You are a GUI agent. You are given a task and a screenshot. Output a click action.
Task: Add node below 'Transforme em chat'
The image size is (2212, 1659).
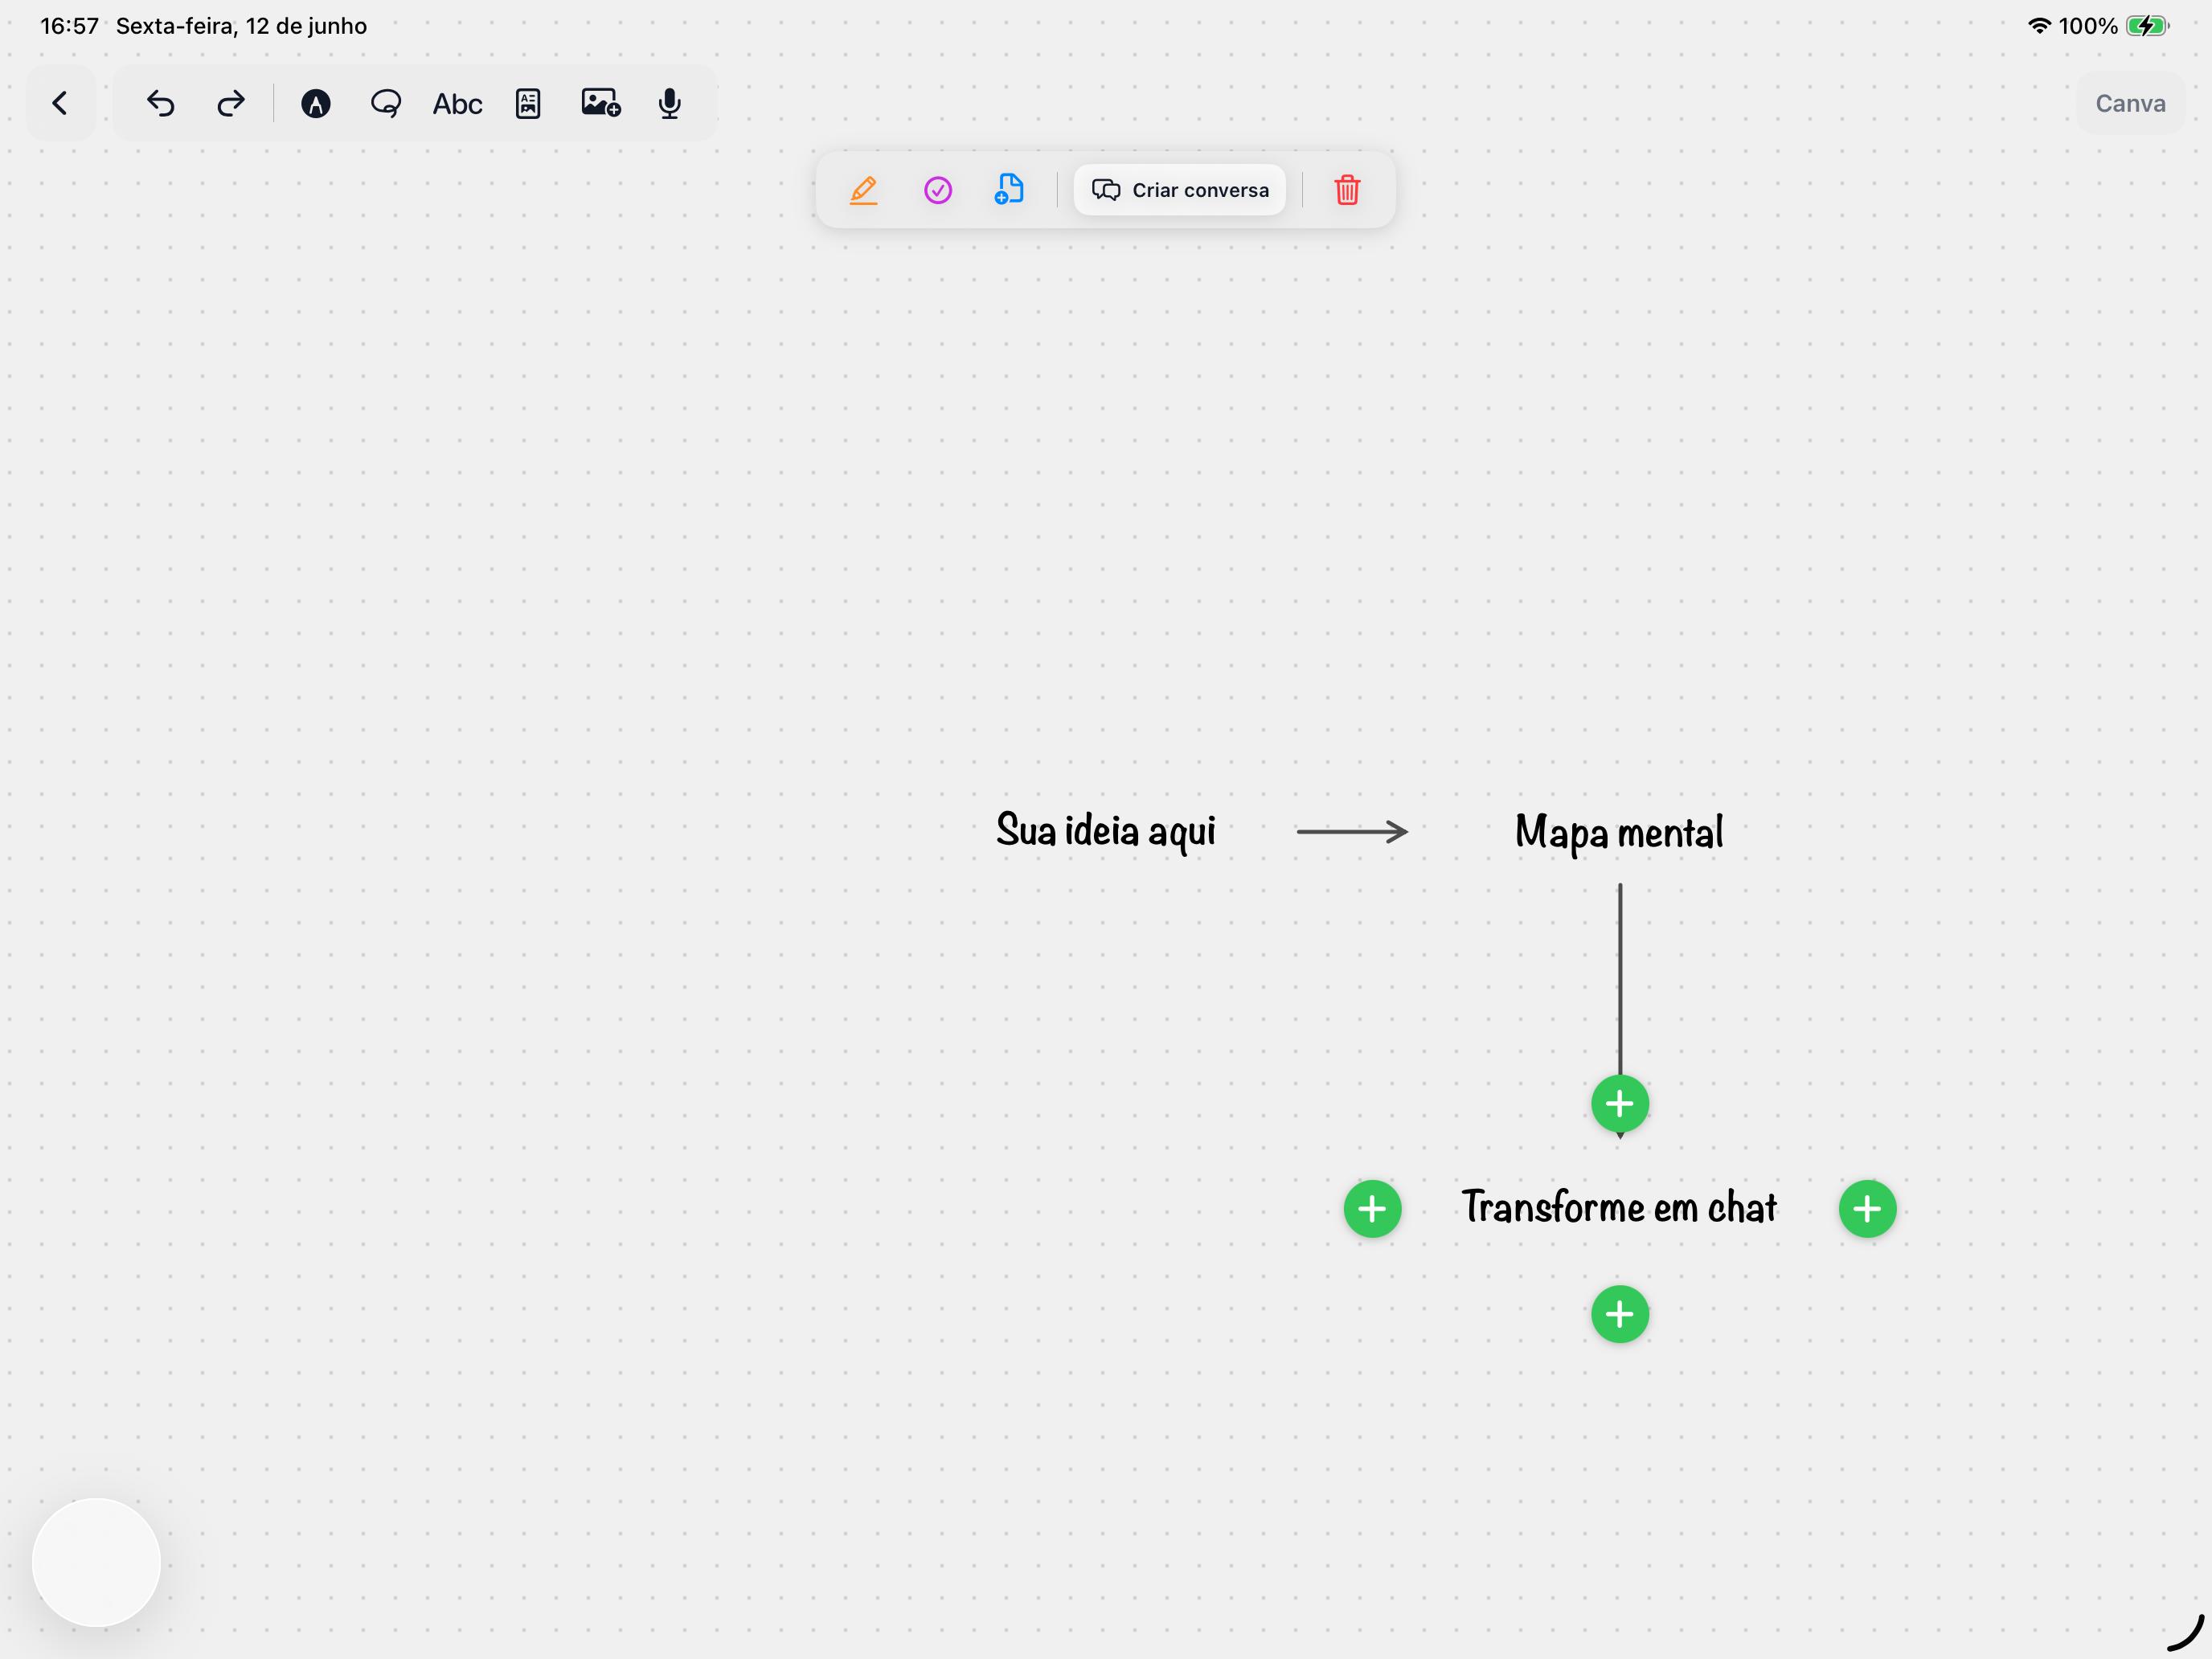click(1620, 1314)
